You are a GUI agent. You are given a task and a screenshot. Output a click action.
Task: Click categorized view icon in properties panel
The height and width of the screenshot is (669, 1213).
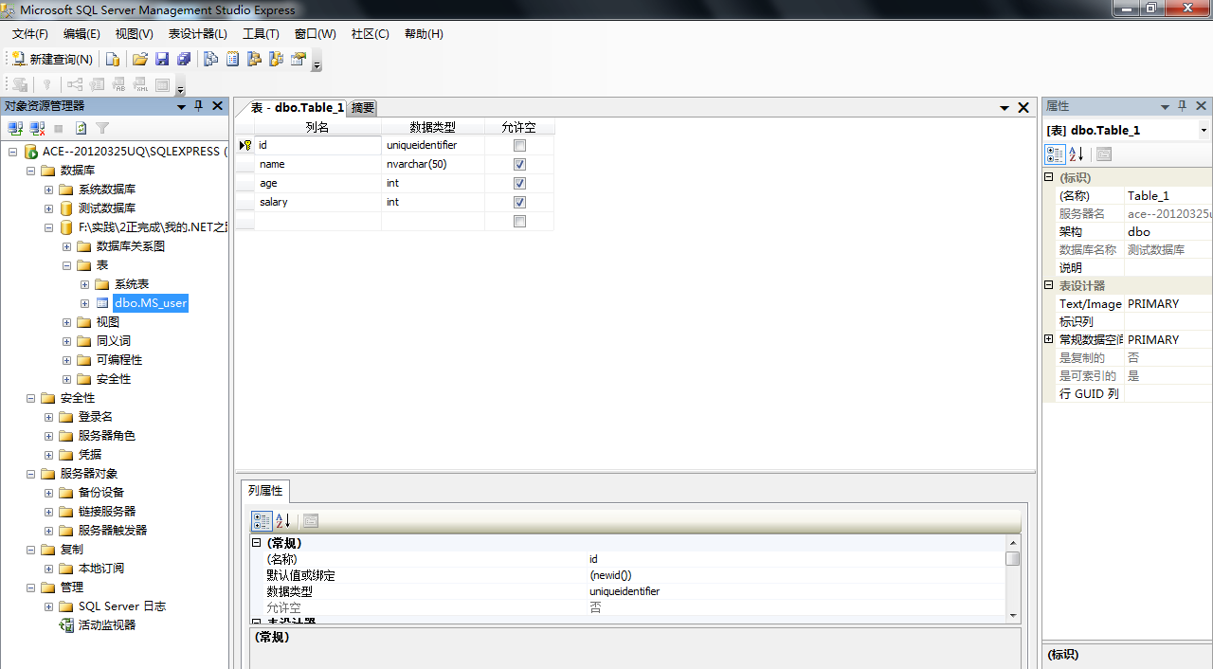1055,154
